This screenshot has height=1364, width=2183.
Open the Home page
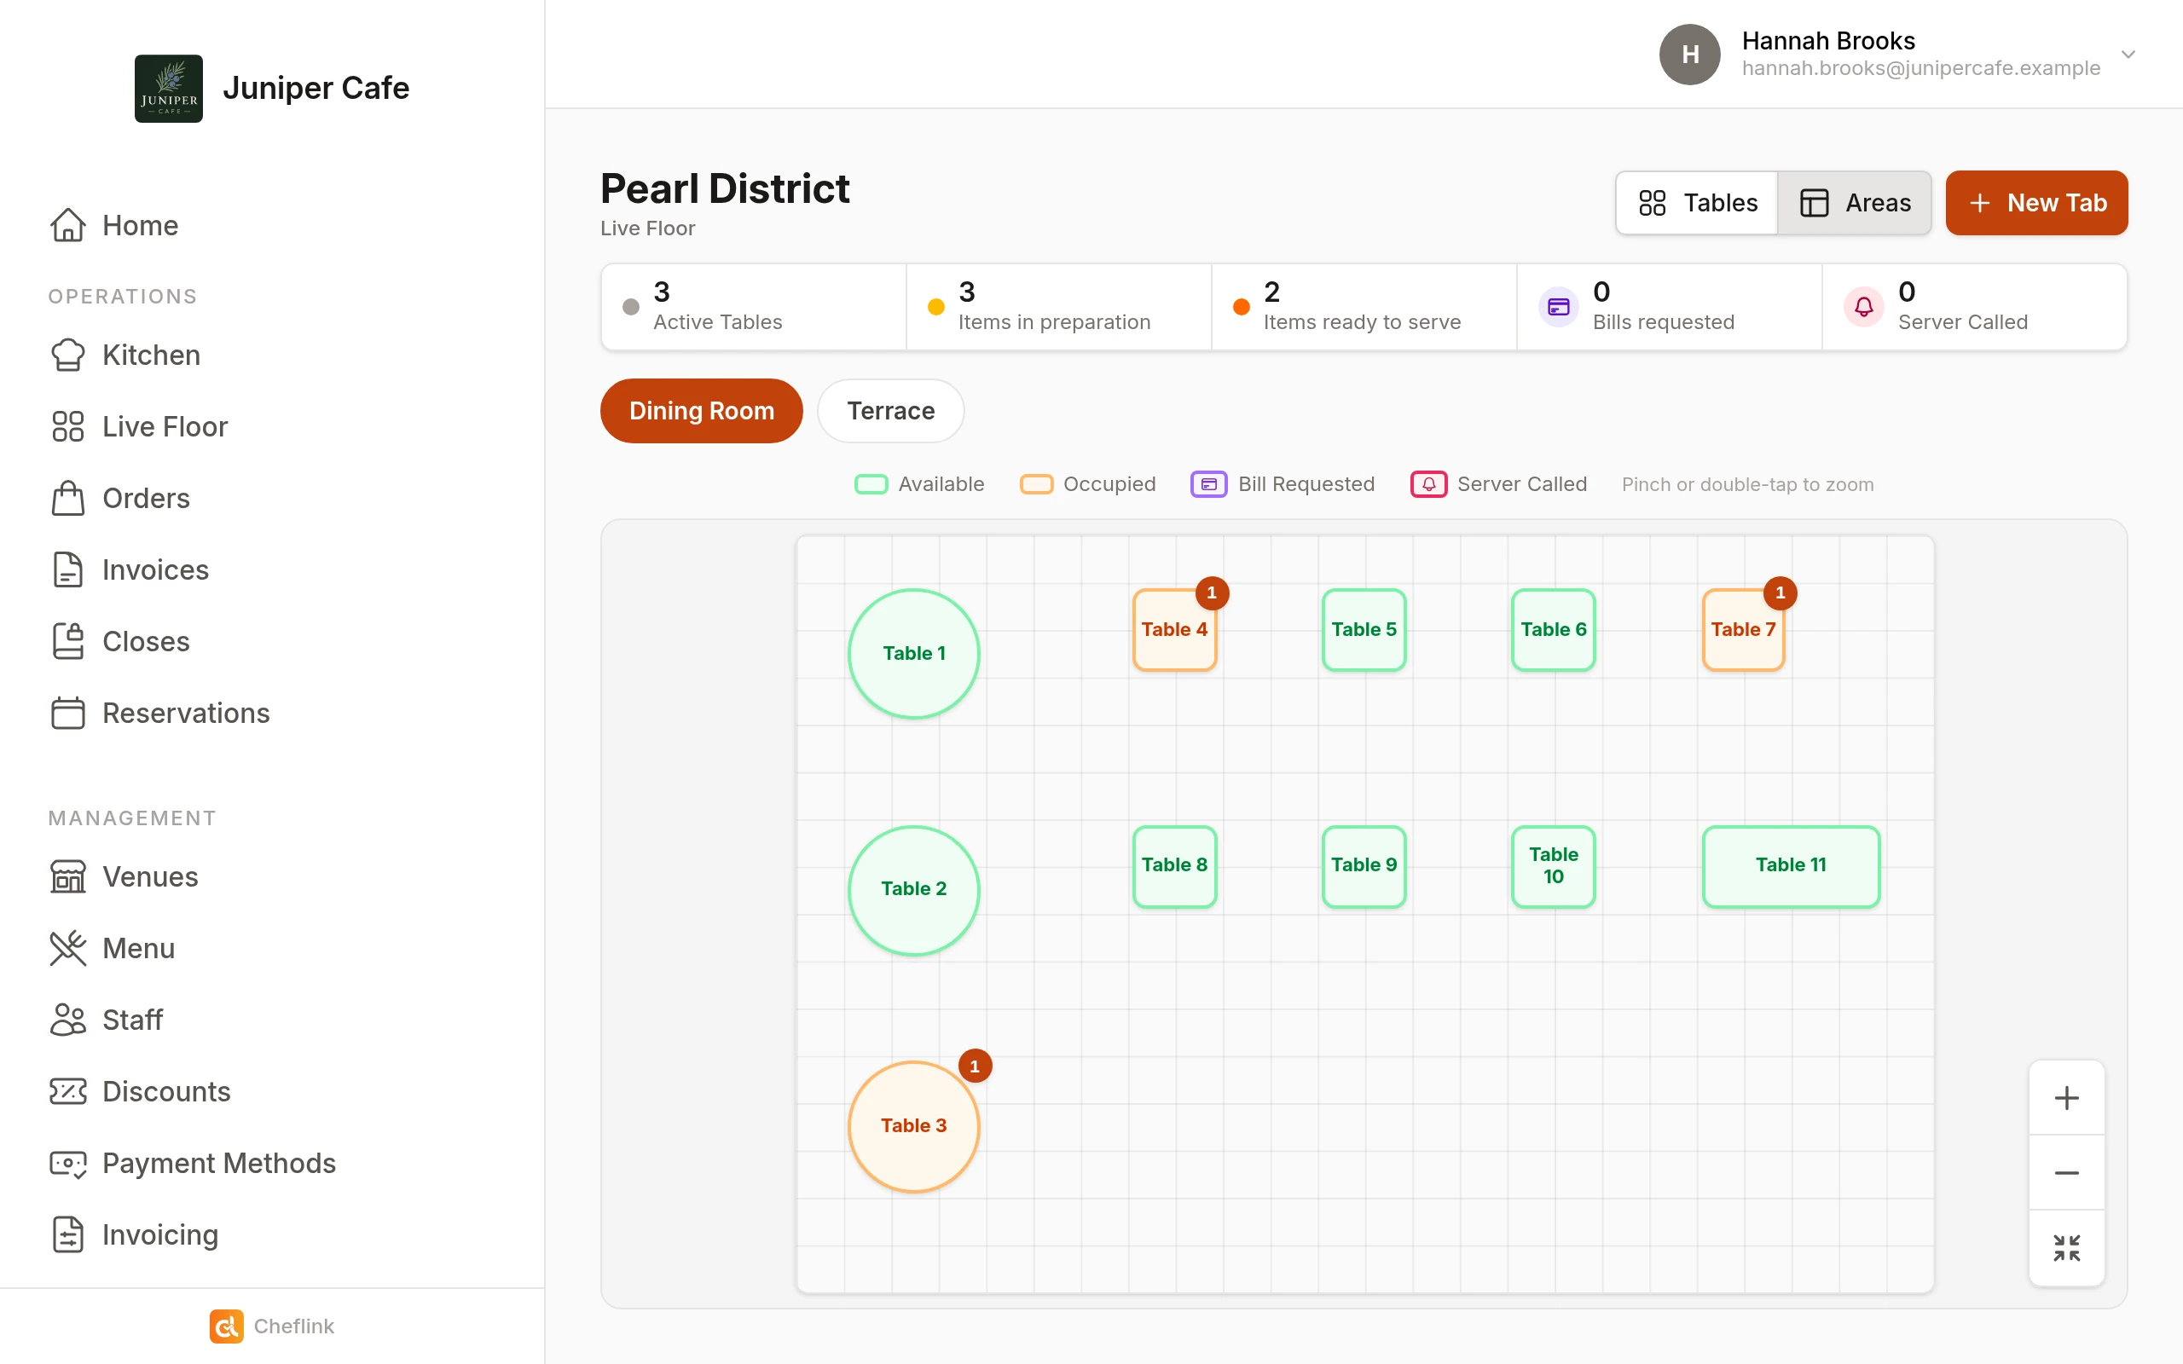pyautogui.click(x=113, y=224)
